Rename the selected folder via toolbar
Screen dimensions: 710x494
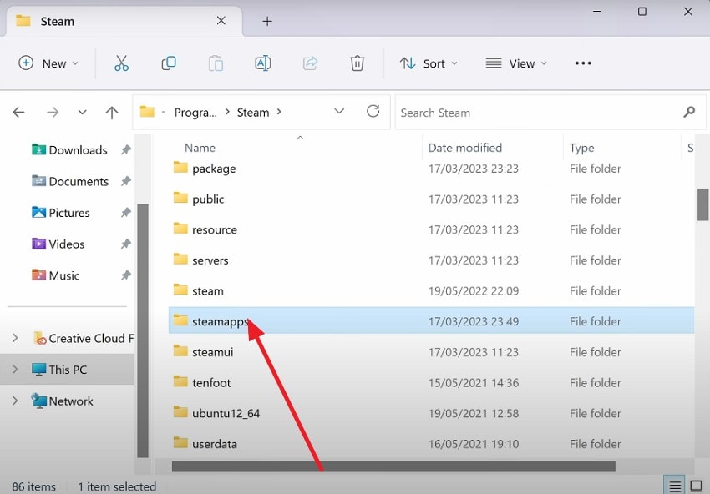[261, 63]
